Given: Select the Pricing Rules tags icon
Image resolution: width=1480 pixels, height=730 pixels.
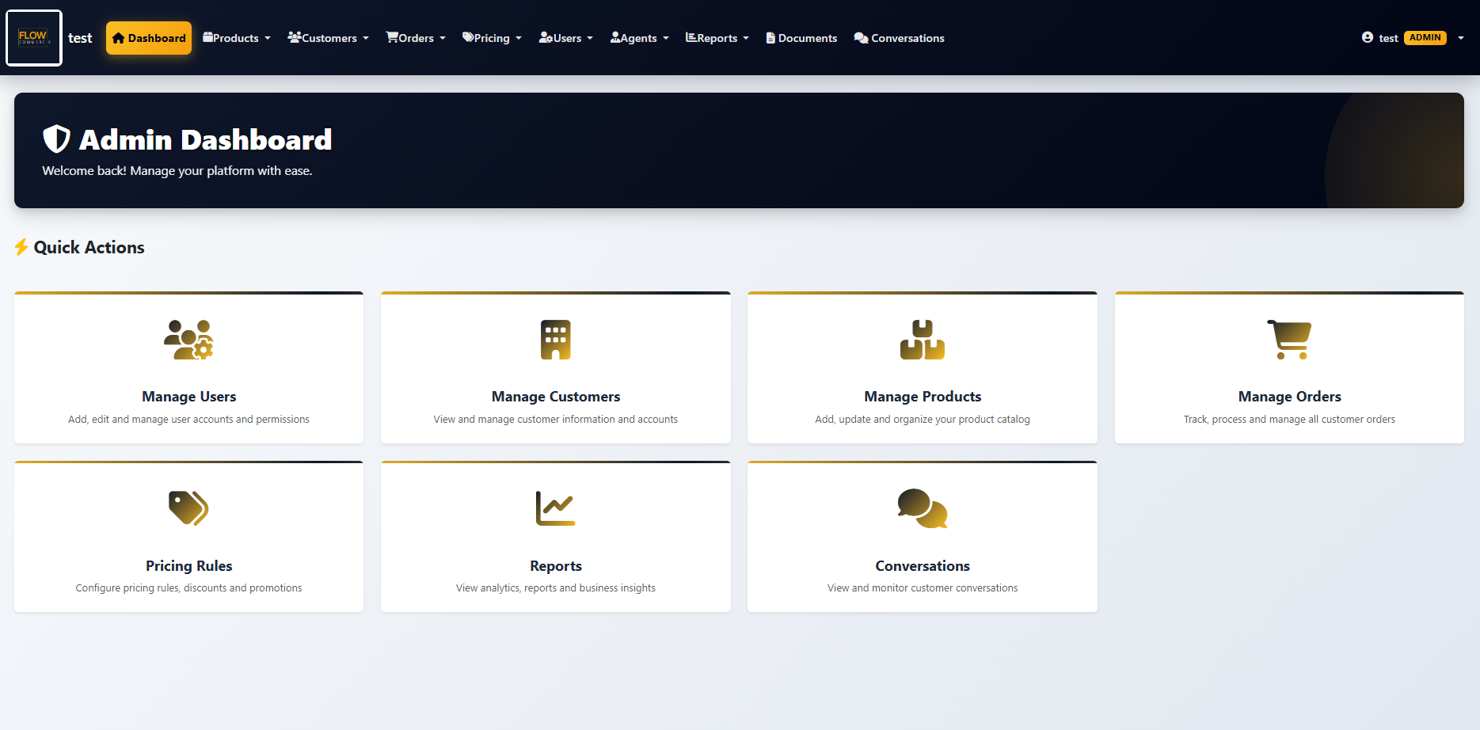Looking at the screenshot, I should pyautogui.click(x=188, y=508).
